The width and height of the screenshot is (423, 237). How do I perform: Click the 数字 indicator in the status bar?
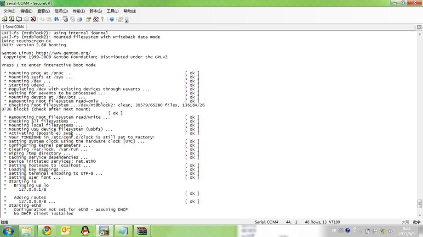[417, 222]
